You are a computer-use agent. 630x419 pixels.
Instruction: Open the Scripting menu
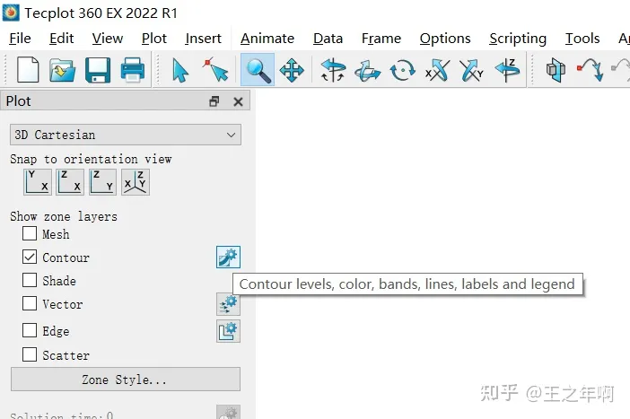coord(518,39)
